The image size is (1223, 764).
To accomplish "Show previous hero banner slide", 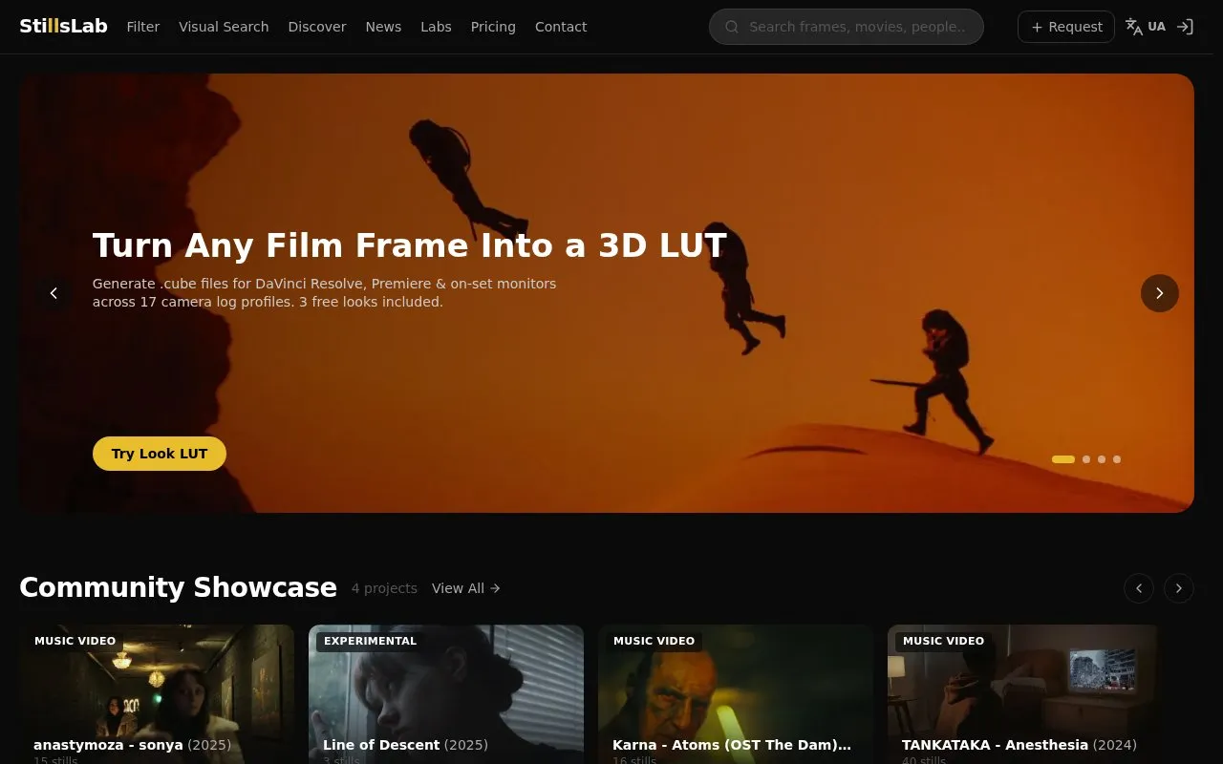I will pyautogui.click(x=54, y=293).
